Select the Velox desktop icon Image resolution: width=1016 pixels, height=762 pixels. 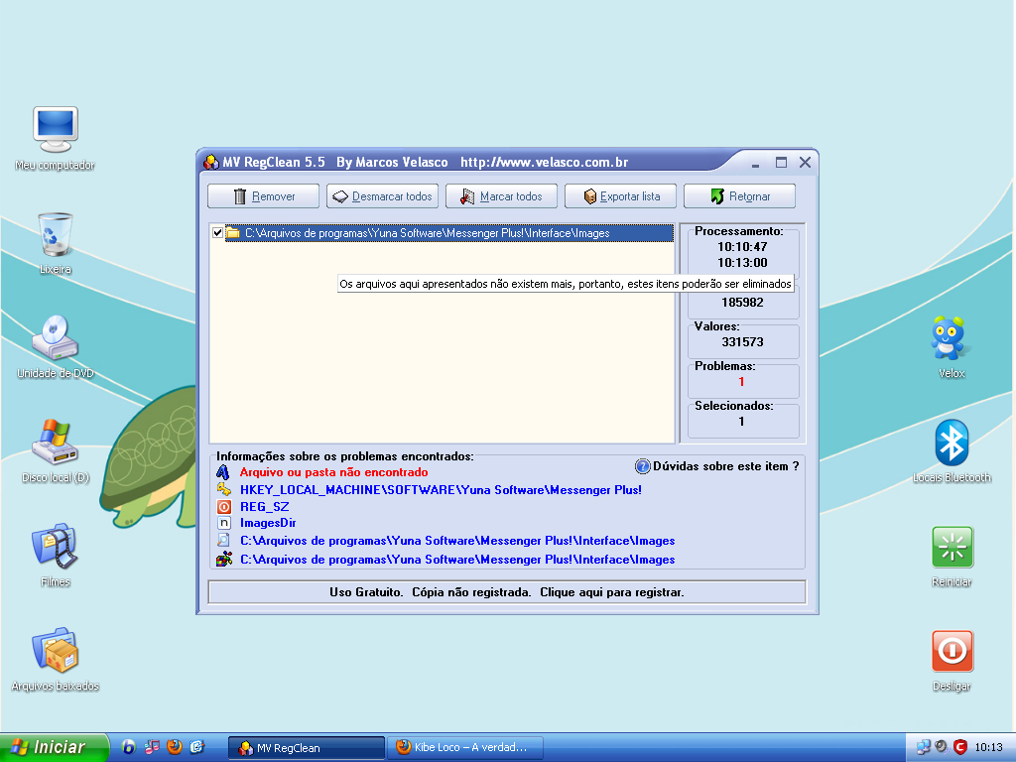point(952,346)
